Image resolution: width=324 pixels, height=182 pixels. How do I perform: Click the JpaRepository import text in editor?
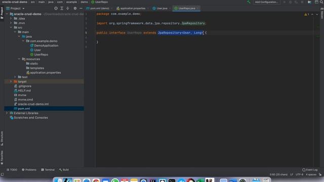tap(193, 23)
